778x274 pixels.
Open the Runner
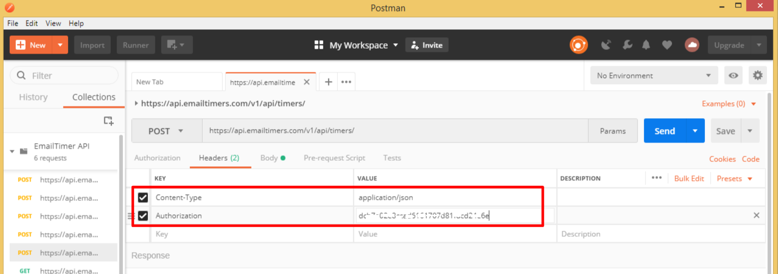[x=136, y=45]
